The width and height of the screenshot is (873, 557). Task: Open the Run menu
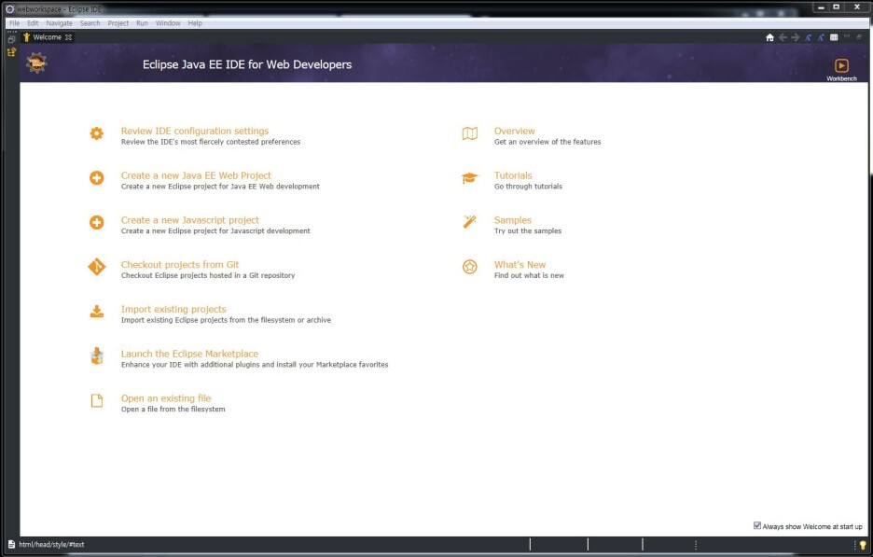142,23
